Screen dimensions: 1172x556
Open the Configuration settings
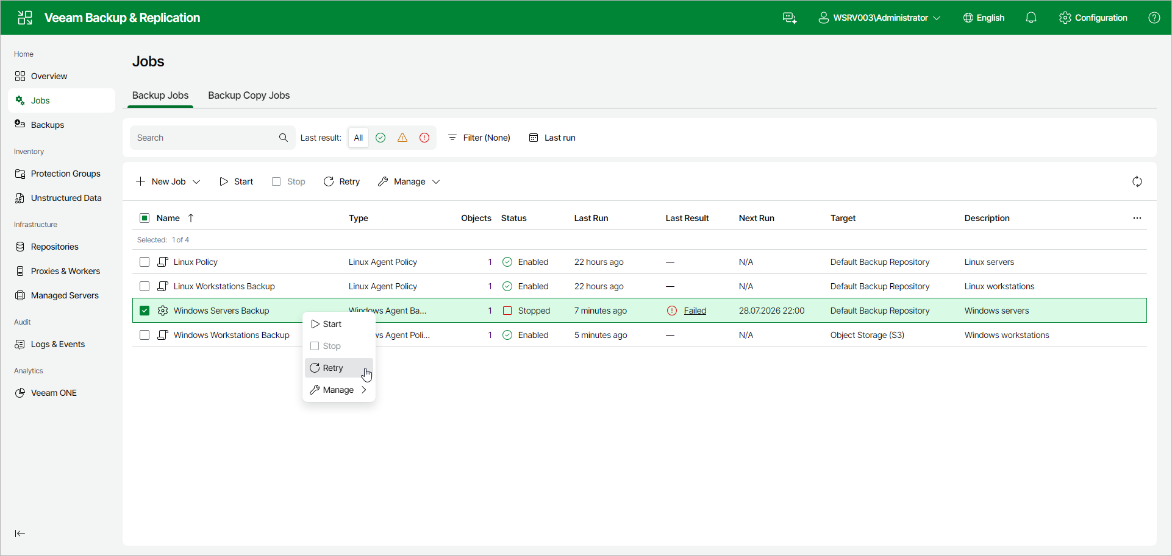[1093, 18]
